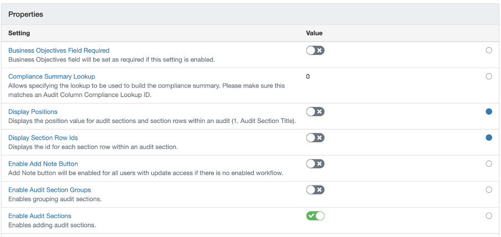Toggle Business Objectives Field Required switch

pos(315,50)
